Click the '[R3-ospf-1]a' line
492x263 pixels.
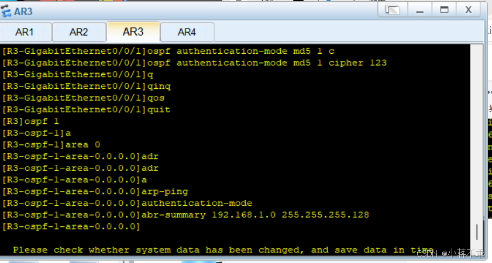(36, 133)
